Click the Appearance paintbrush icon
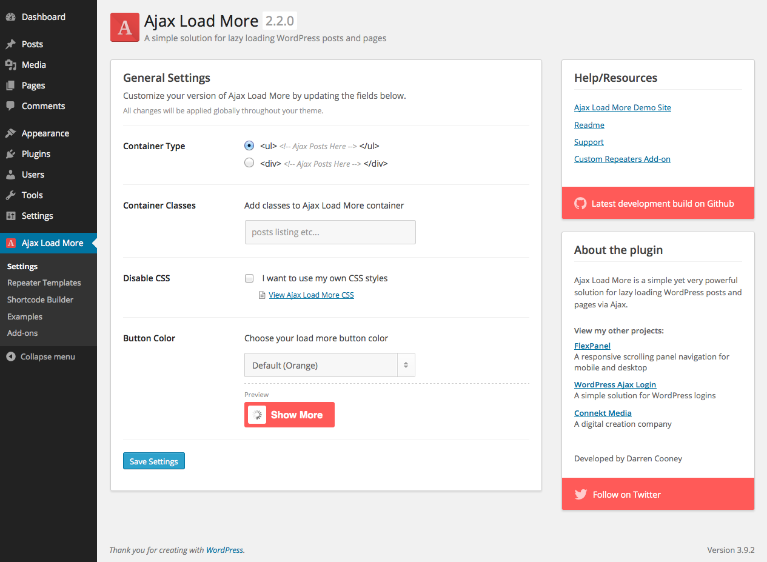Screen dimensions: 767x562 coord(10,133)
